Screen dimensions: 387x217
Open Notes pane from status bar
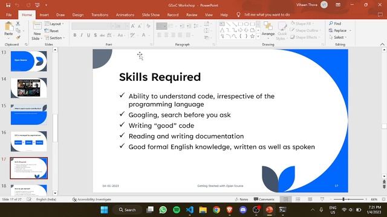[x=241, y=200]
